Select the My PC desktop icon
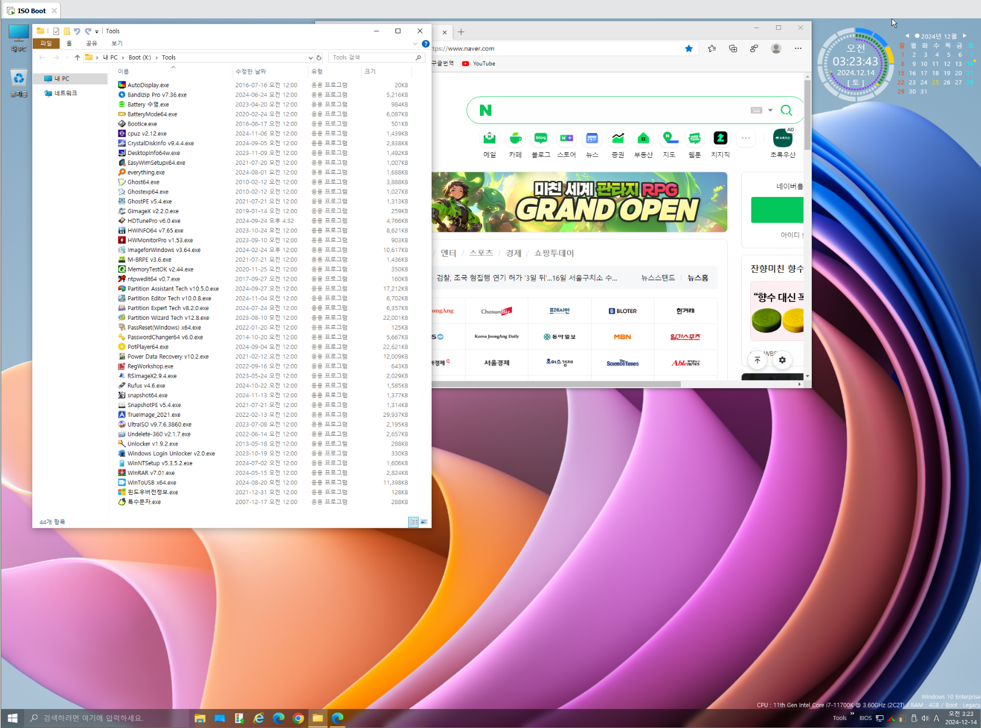This screenshot has width=981, height=728. tap(18, 38)
